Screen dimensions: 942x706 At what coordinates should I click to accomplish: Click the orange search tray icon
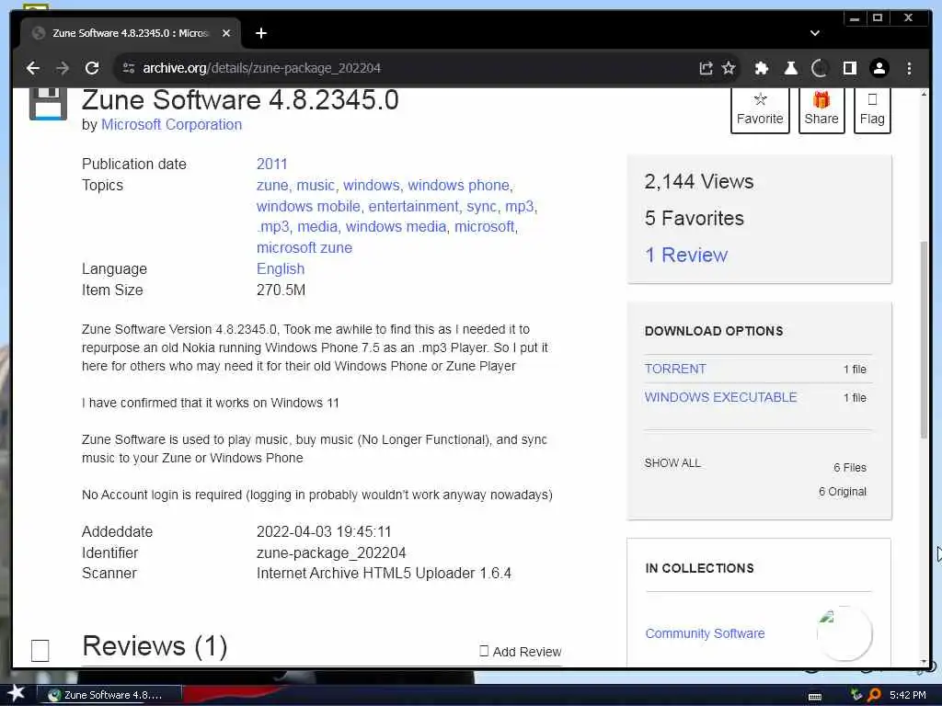(874, 695)
